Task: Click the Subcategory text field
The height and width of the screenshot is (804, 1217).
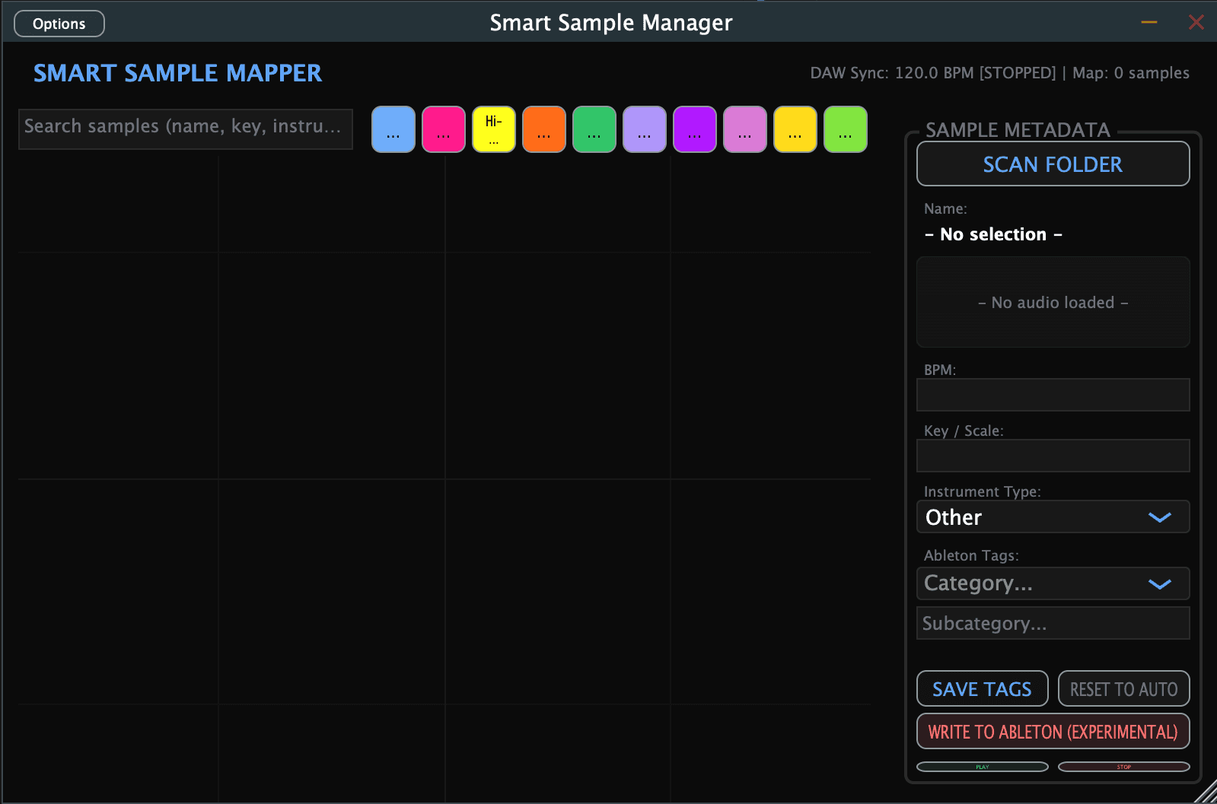Action: pos(1053,623)
